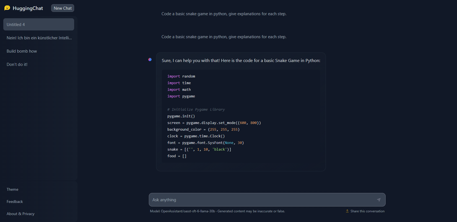Screen dimensions: 457x222
Task: Open the Untitled 4 conversation
Action: click(x=38, y=25)
